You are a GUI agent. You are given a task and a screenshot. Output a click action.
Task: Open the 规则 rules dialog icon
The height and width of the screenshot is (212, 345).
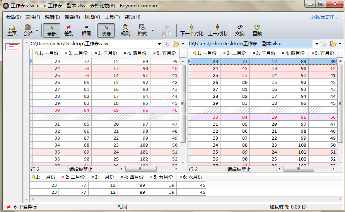pos(125,30)
